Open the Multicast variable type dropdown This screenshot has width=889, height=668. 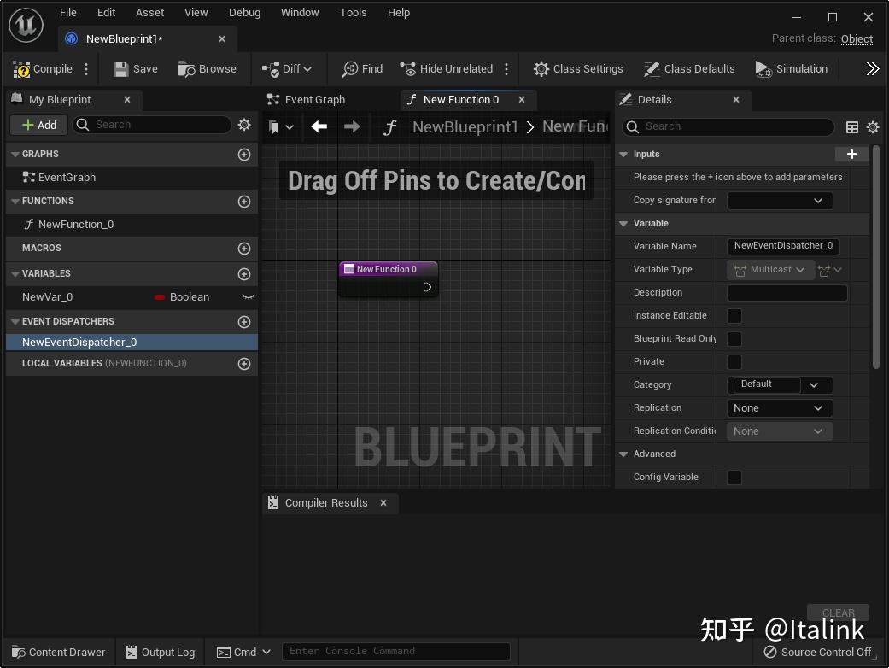click(x=769, y=269)
